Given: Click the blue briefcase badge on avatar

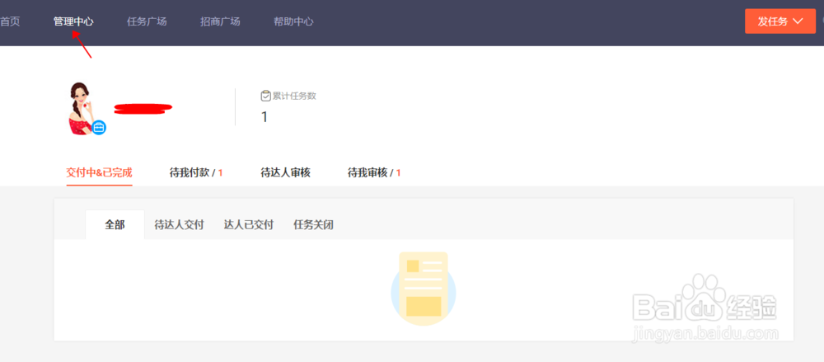Looking at the screenshot, I should [99, 127].
